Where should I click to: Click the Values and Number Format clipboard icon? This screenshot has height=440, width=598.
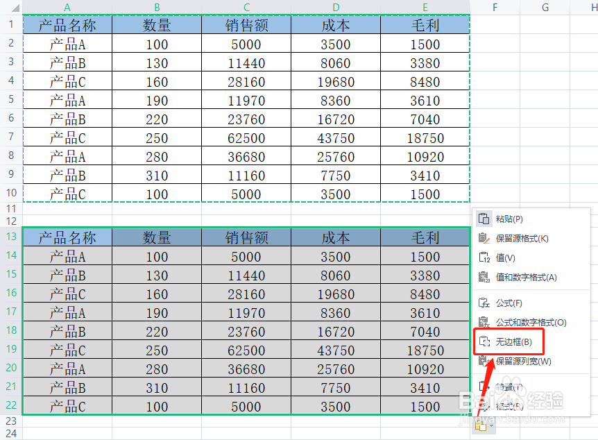coord(484,276)
